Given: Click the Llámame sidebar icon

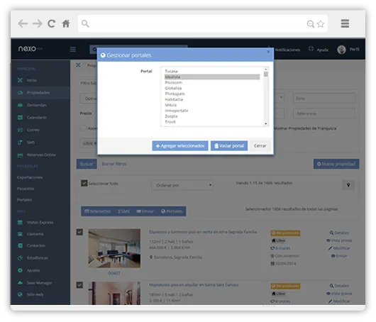Looking at the screenshot, I should pyautogui.click(x=20, y=234).
